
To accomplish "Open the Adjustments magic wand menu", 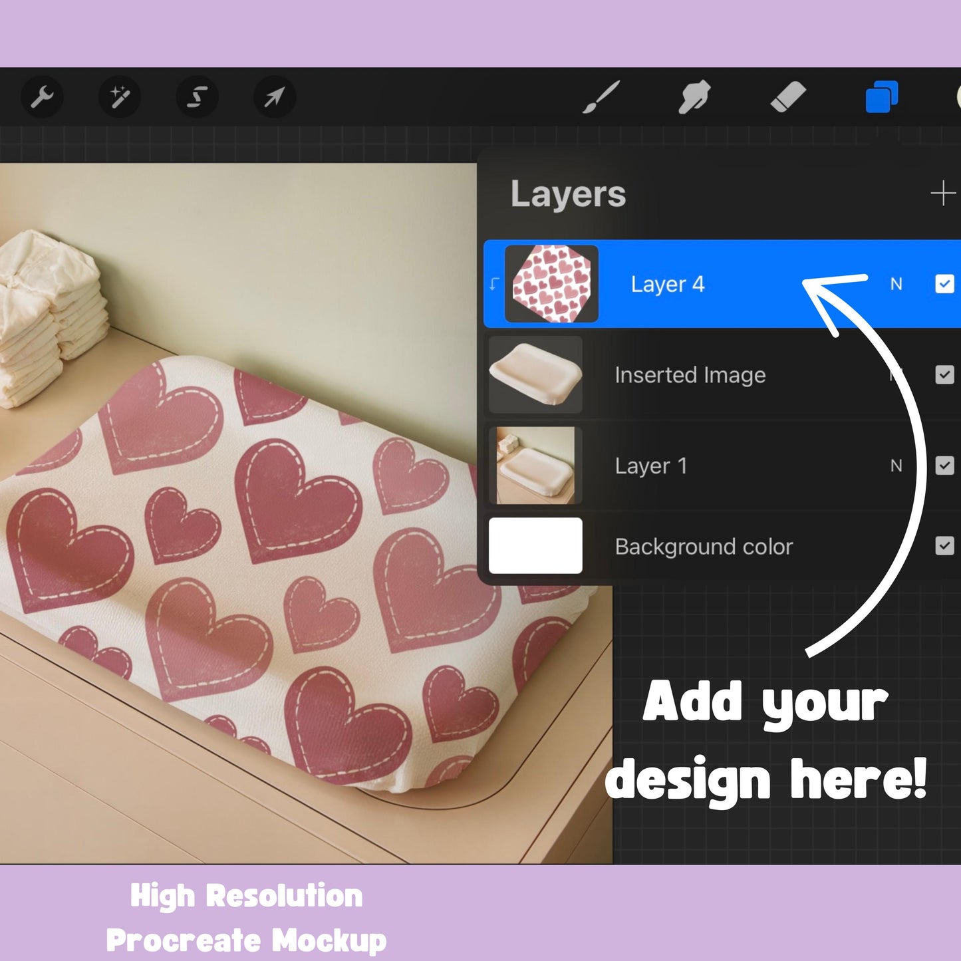I will [x=119, y=97].
